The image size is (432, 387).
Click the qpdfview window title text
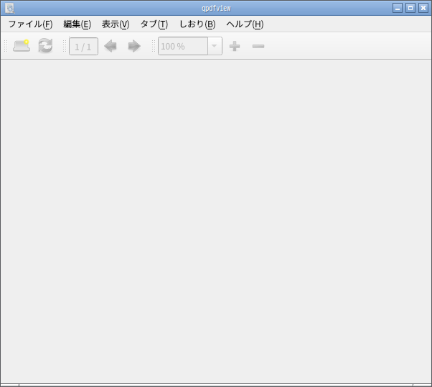(216, 9)
